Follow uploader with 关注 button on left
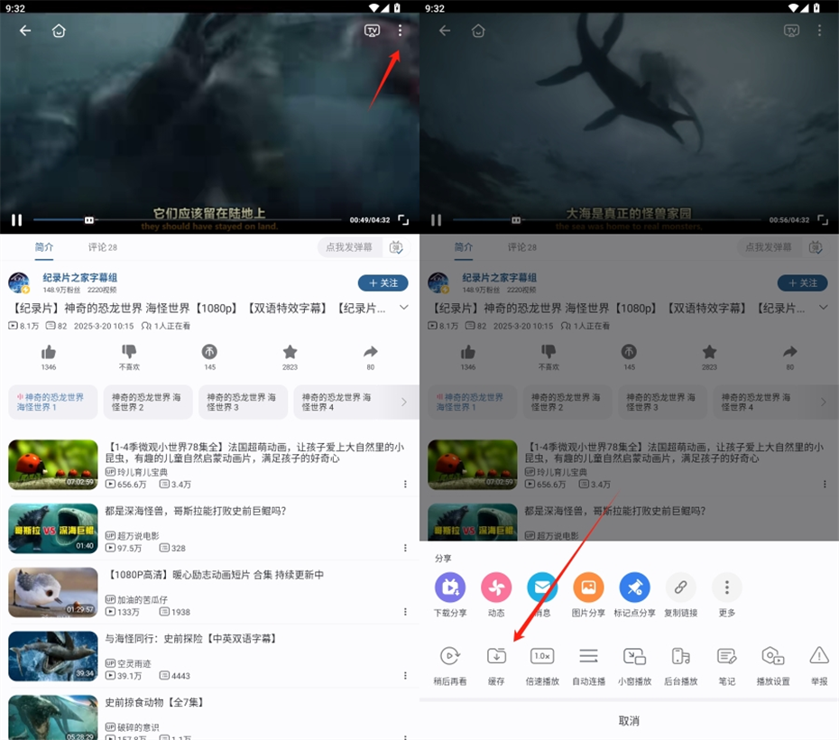839x740 pixels. 383,282
